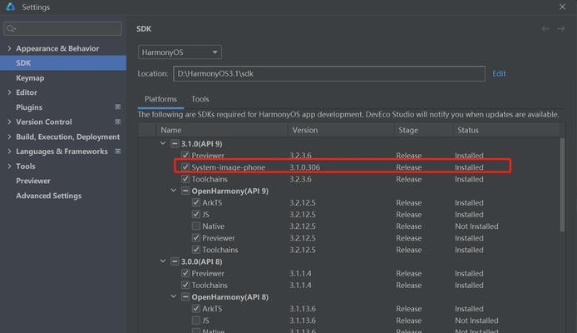Toggle the OpenHarmony(API 8) group checkbox
577x333 pixels.
coord(185,297)
